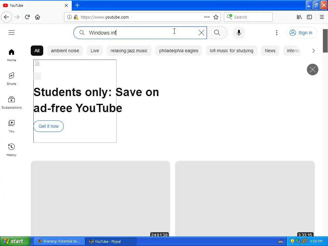Open Shorts in the sidebar
This screenshot has width=328, height=246.
tap(12, 79)
